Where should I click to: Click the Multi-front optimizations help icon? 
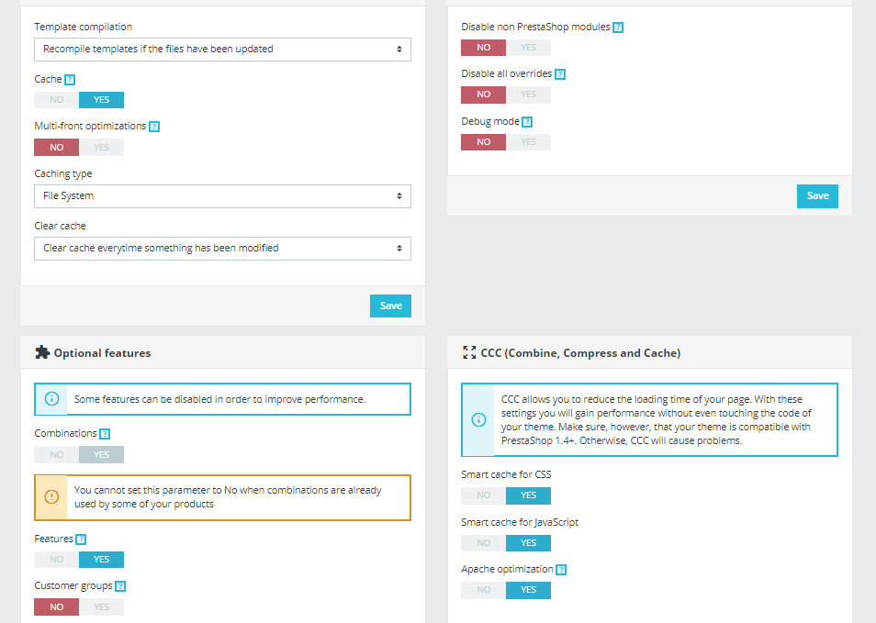point(154,127)
